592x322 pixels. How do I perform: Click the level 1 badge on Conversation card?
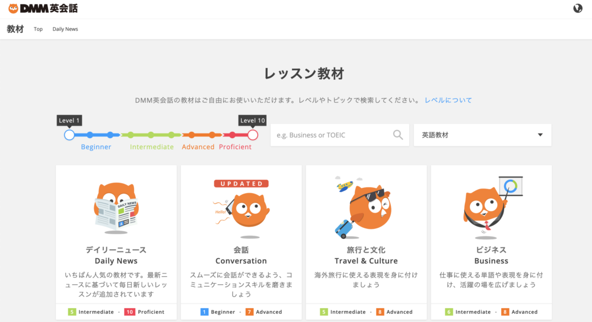204,312
